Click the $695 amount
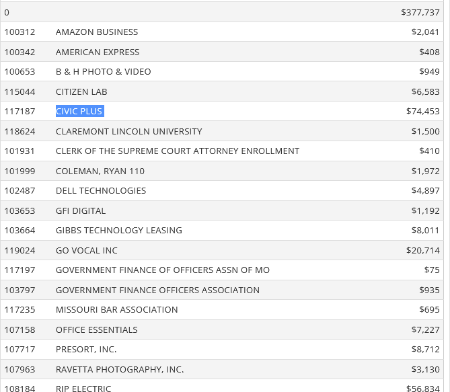This screenshot has height=392, width=450. pos(429,310)
